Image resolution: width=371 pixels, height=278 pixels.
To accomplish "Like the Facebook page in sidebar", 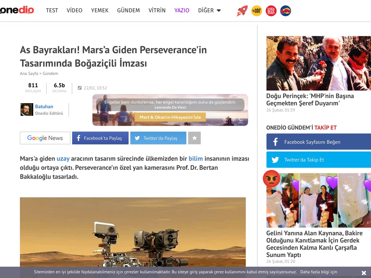I will pyautogui.click(x=319, y=142).
